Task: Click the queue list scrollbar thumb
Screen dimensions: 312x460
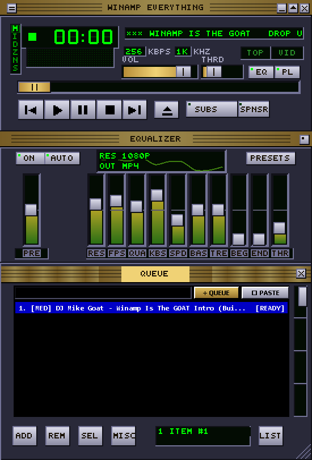Action: [302, 297]
